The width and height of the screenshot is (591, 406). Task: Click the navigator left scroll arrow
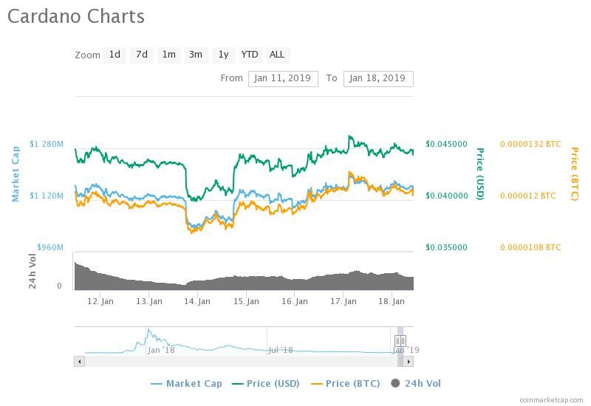(79, 362)
